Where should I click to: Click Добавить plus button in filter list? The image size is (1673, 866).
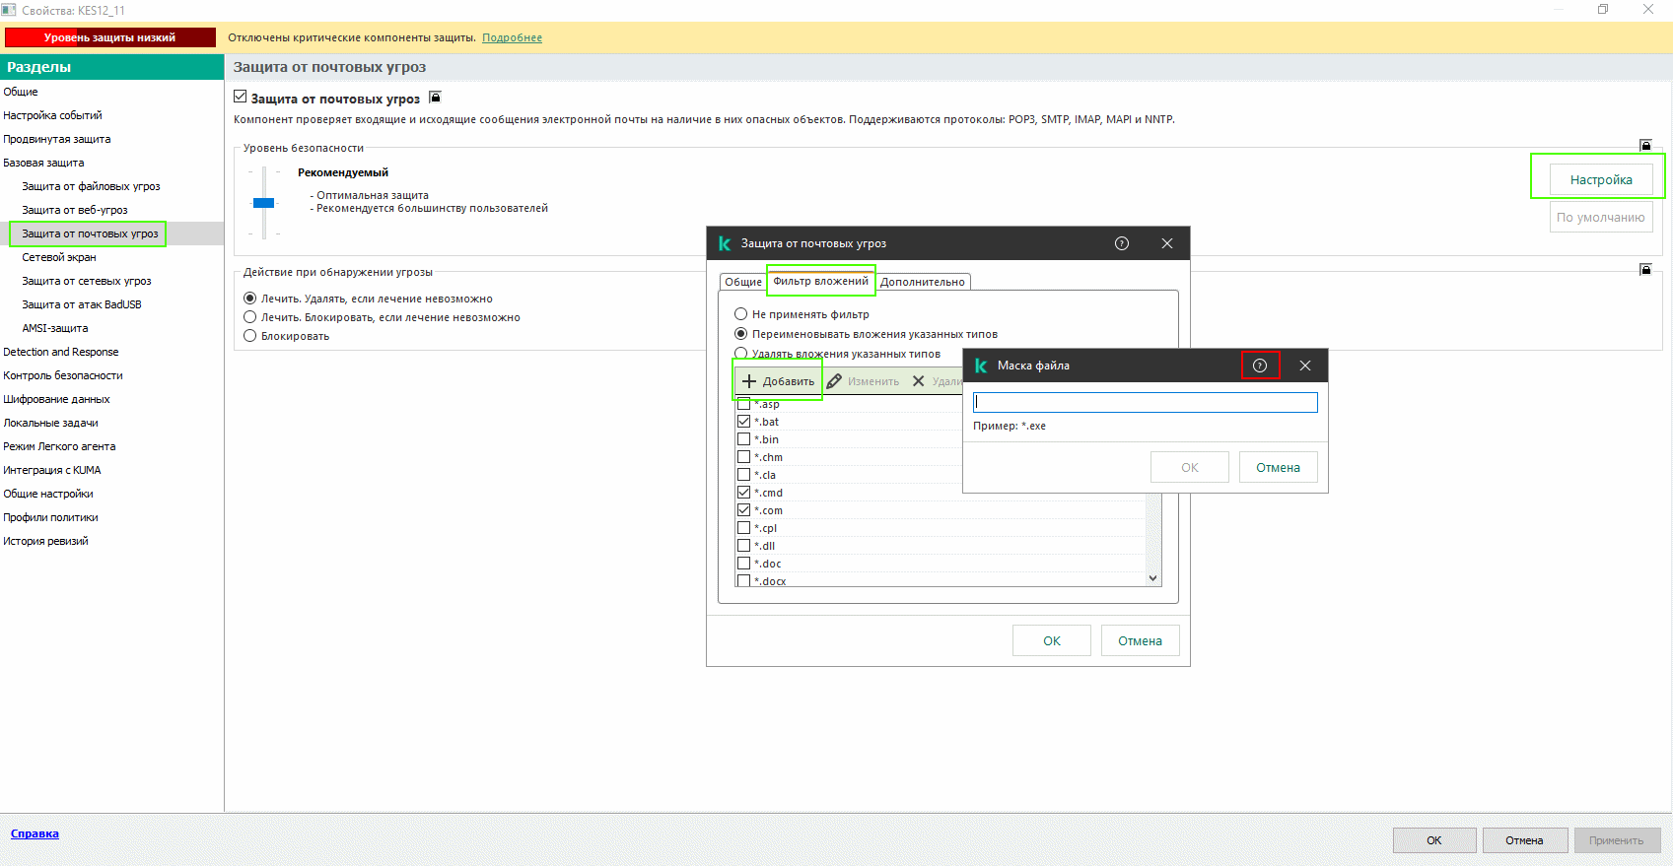pos(778,381)
